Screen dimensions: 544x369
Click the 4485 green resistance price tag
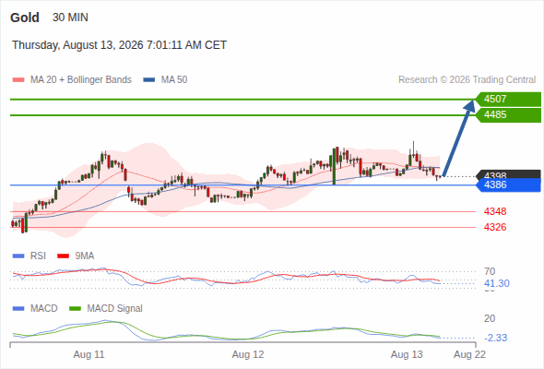point(508,115)
